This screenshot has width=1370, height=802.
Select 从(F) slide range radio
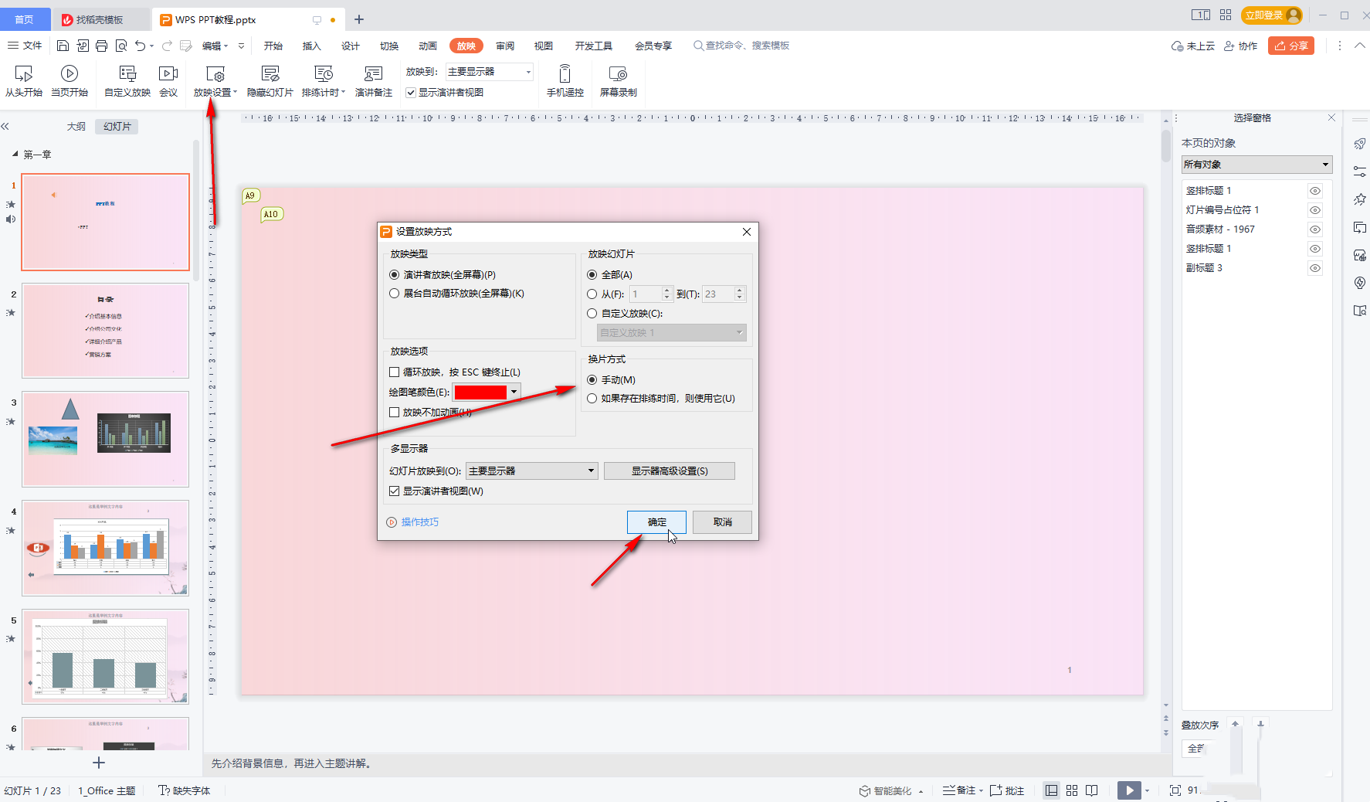click(x=592, y=294)
